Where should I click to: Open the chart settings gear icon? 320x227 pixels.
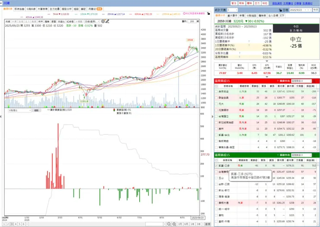(x=103, y=21)
